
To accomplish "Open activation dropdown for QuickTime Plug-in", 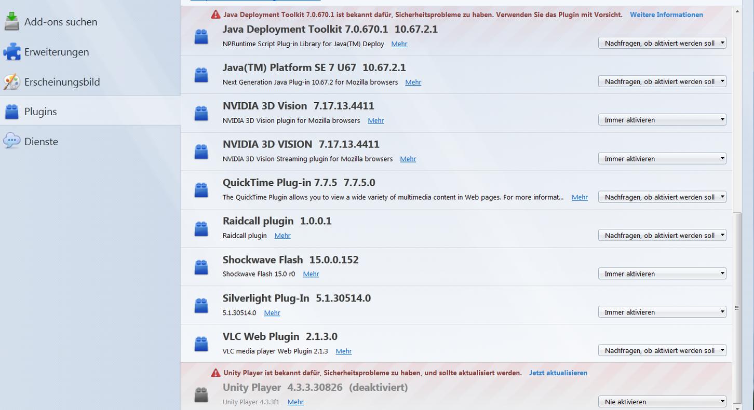I will click(662, 197).
